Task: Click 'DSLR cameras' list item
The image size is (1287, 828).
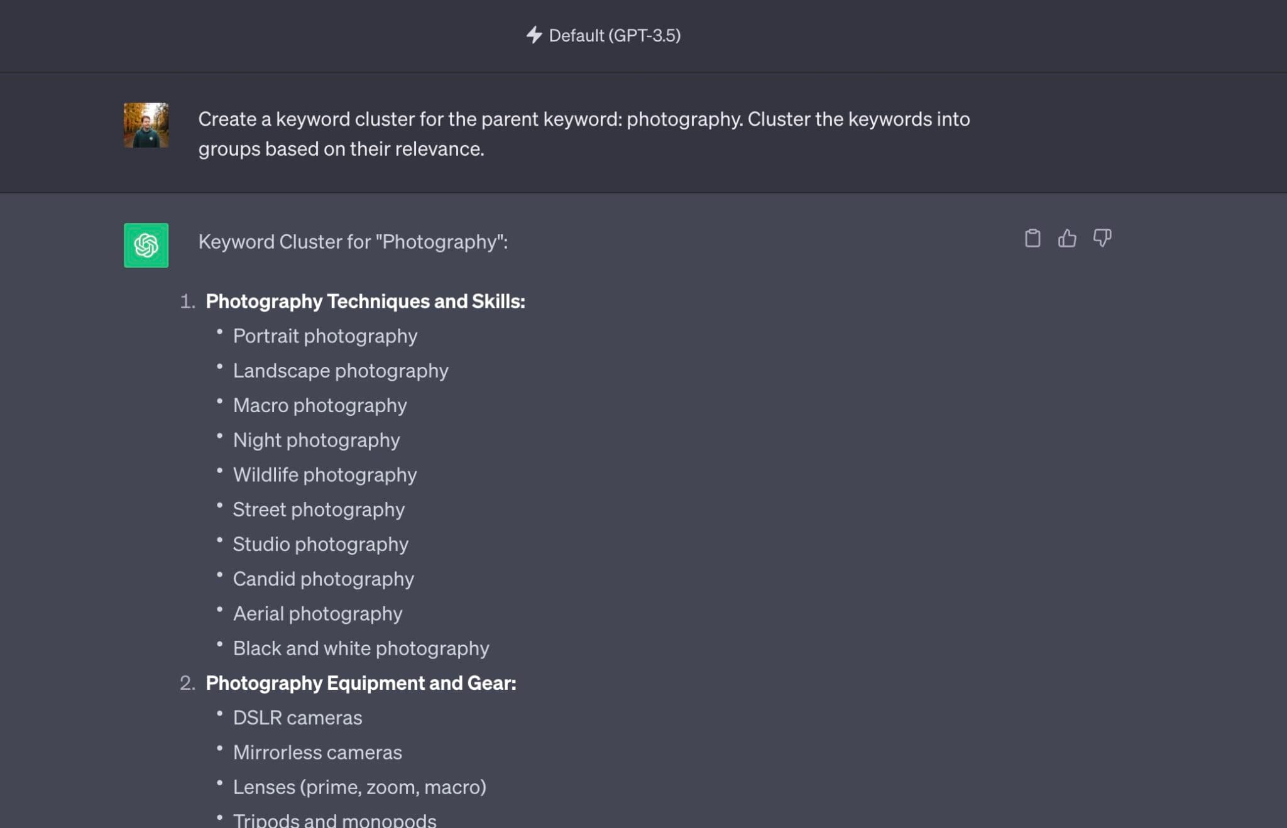Action: tap(297, 717)
